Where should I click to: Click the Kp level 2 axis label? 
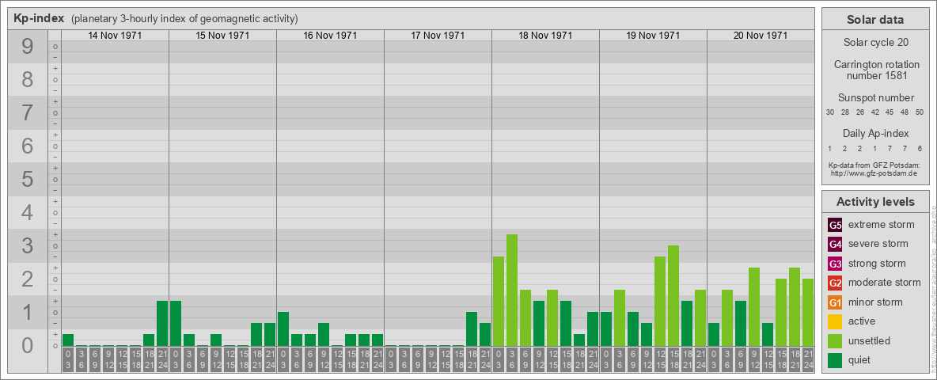pyautogui.click(x=28, y=279)
